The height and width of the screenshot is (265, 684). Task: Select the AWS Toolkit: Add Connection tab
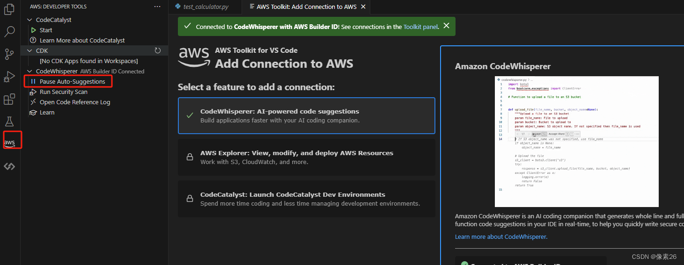[306, 7]
